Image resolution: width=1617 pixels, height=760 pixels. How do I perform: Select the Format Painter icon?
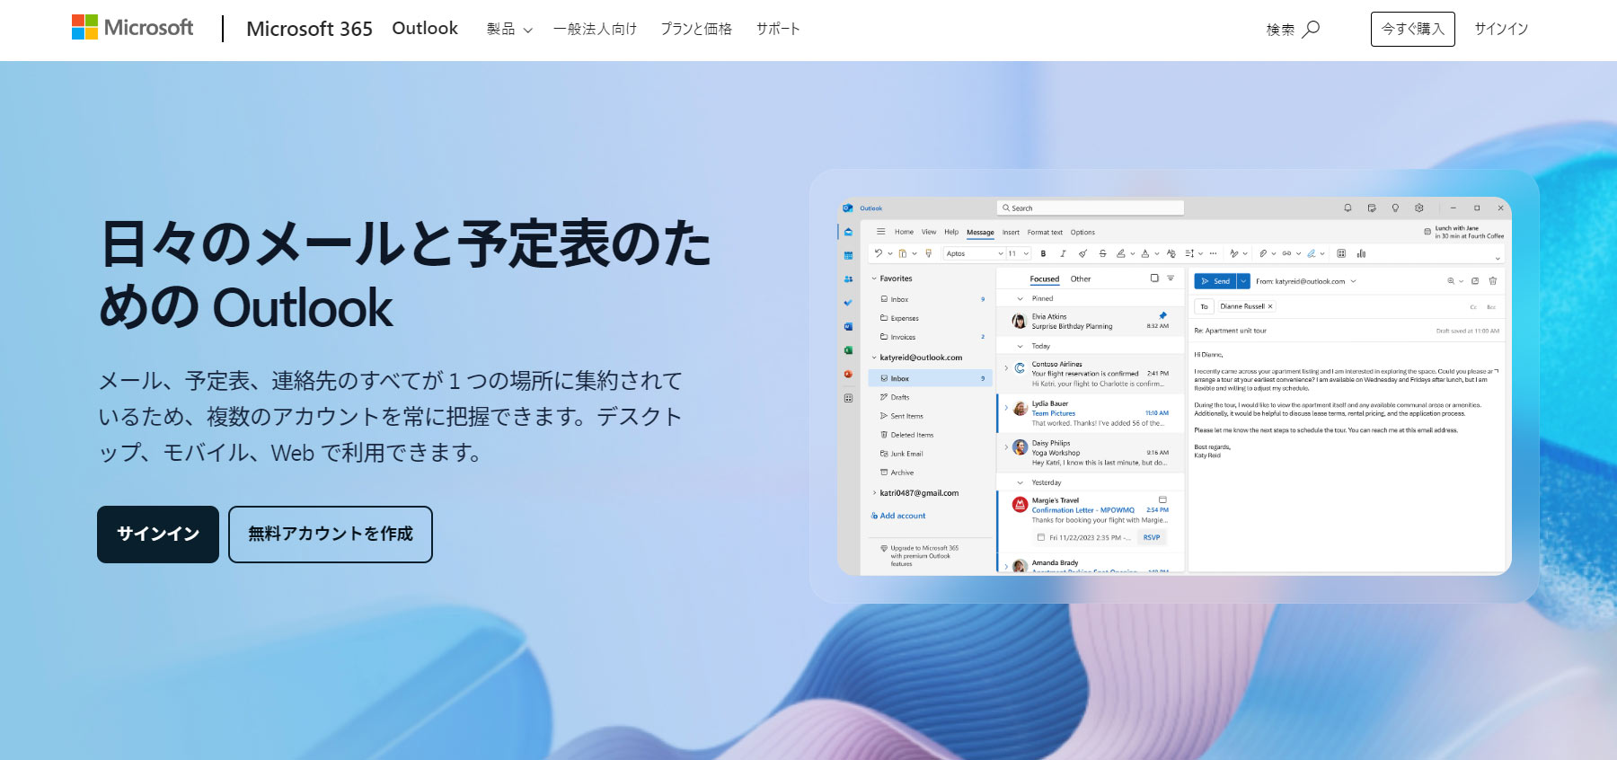(x=928, y=253)
